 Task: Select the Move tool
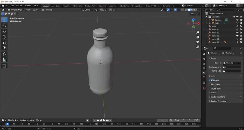(x=4, y=31)
